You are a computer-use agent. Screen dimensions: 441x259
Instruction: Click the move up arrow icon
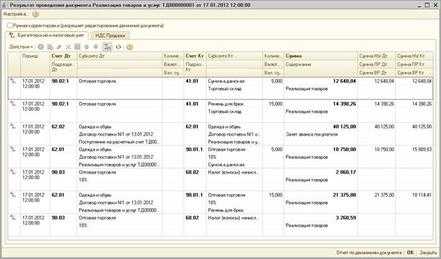tap(87, 47)
